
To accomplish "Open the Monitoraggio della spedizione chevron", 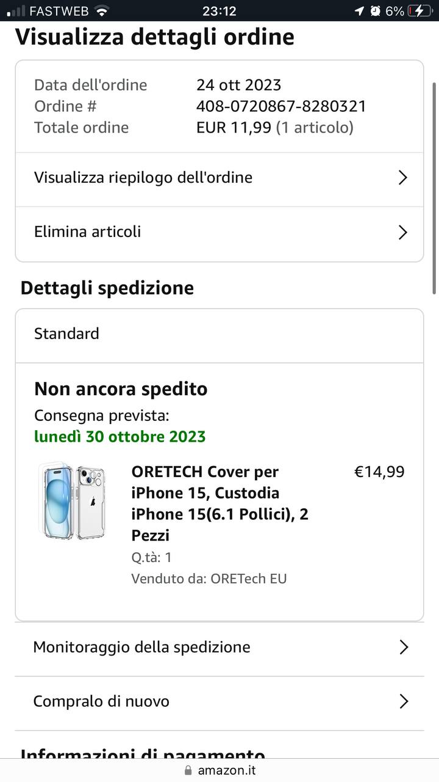I will tap(403, 648).
